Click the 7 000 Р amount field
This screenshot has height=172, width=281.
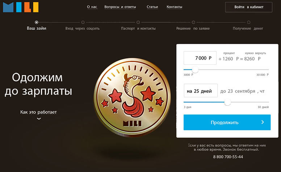(x=200, y=58)
